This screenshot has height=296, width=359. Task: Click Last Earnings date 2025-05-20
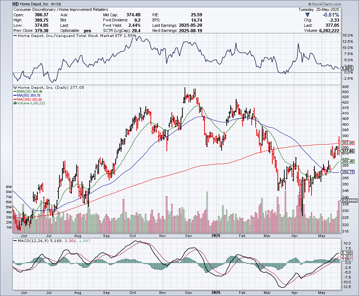click(x=190, y=25)
